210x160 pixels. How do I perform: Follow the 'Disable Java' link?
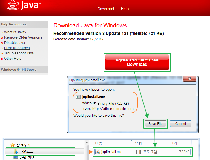14,43
